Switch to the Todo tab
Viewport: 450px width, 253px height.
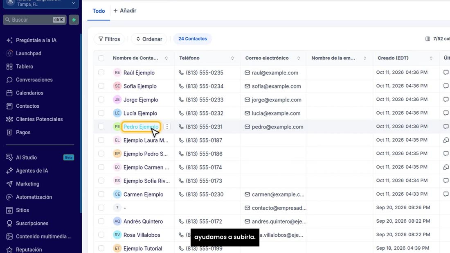point(99,11)
